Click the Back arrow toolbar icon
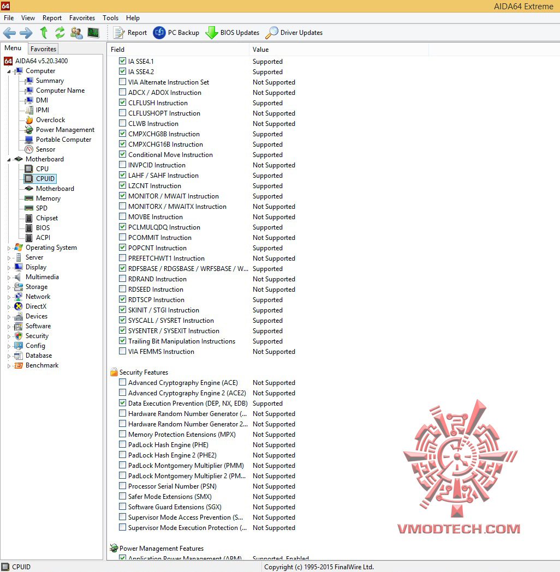 coord(9,33)
